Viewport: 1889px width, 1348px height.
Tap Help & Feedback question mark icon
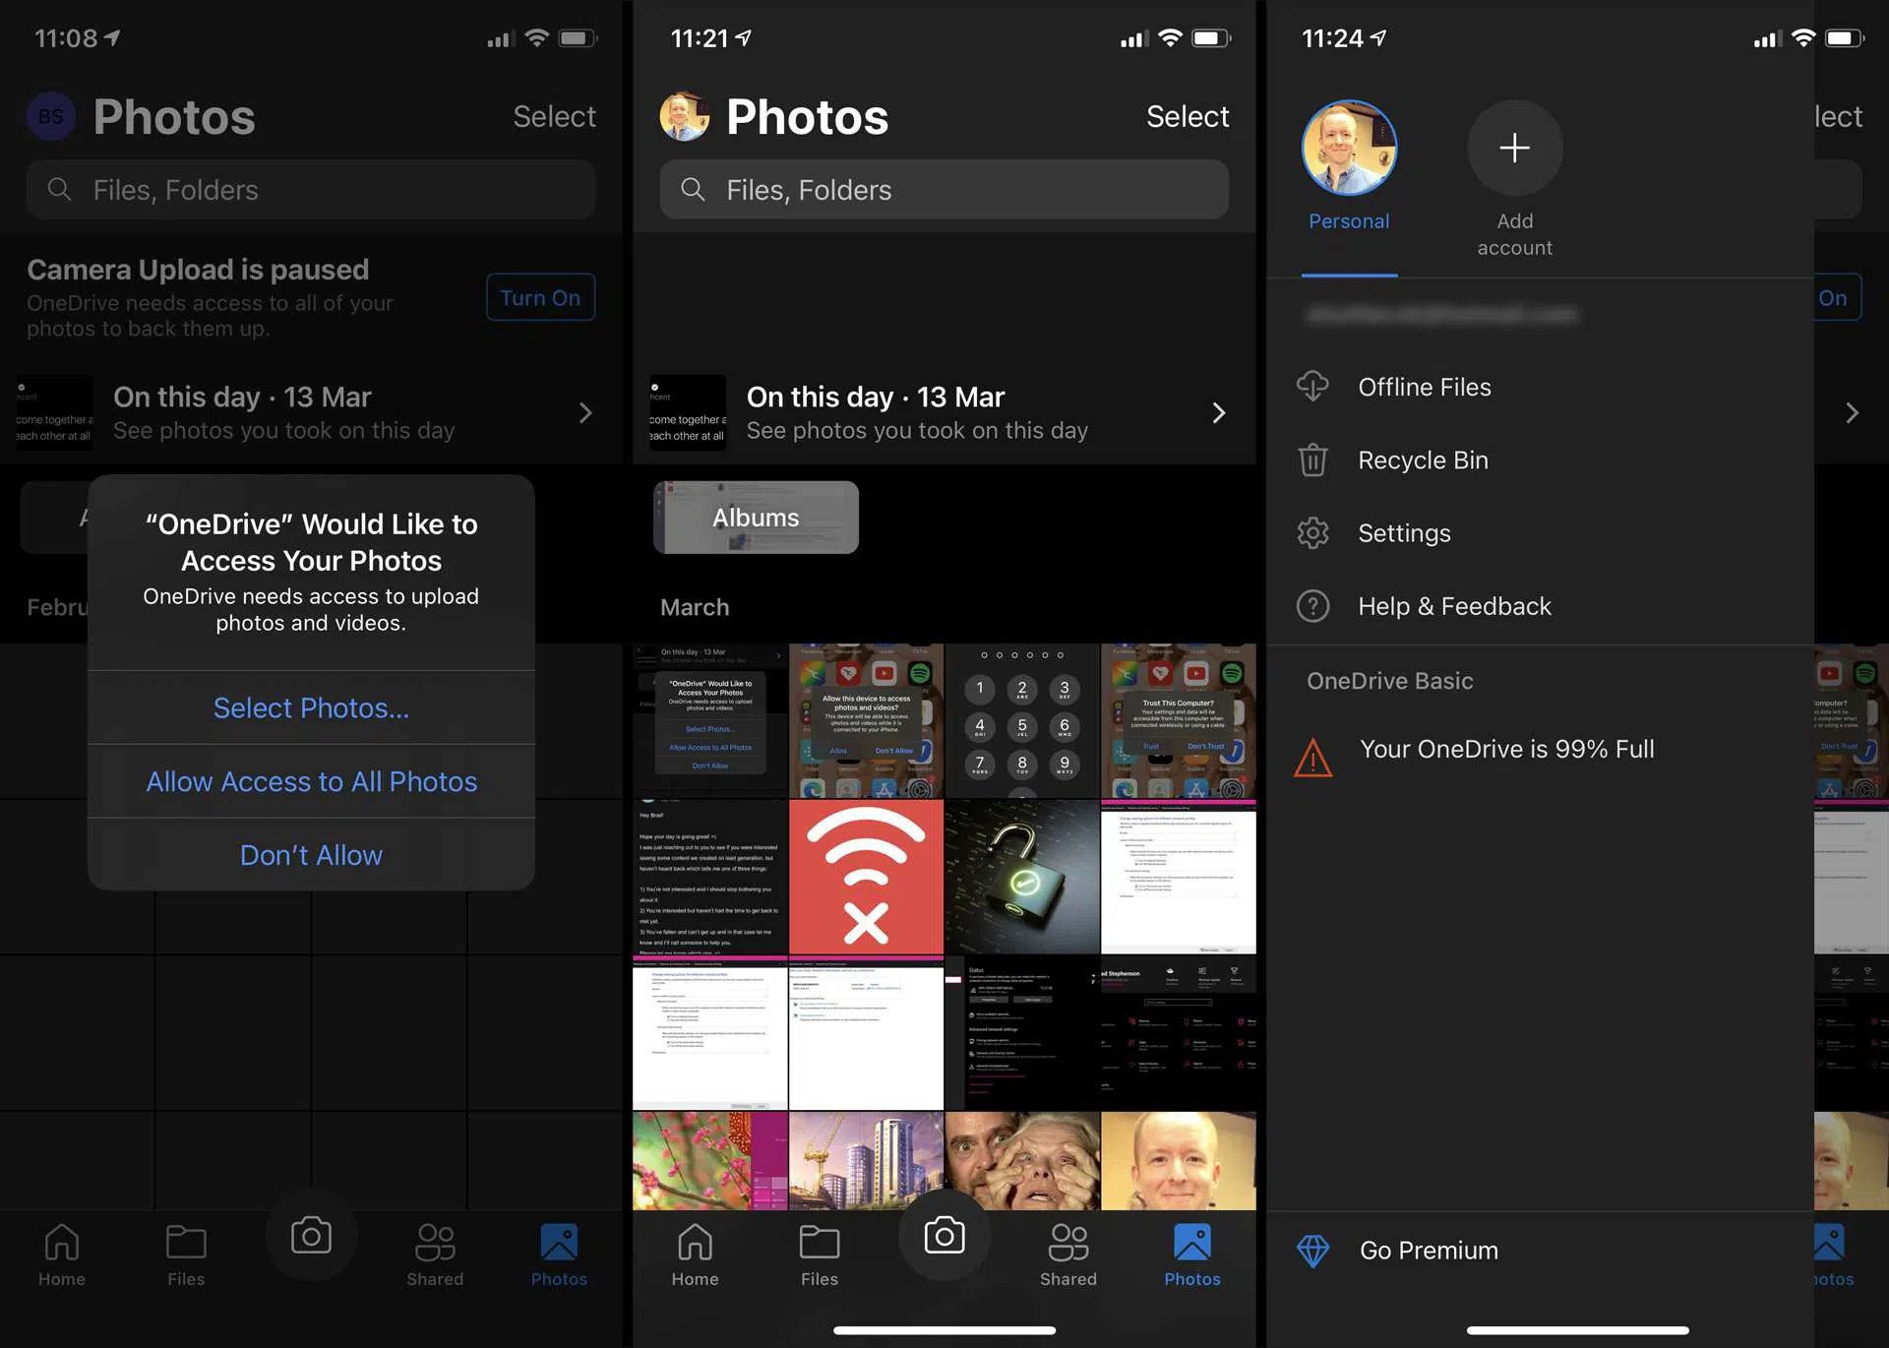point(1312,606)
